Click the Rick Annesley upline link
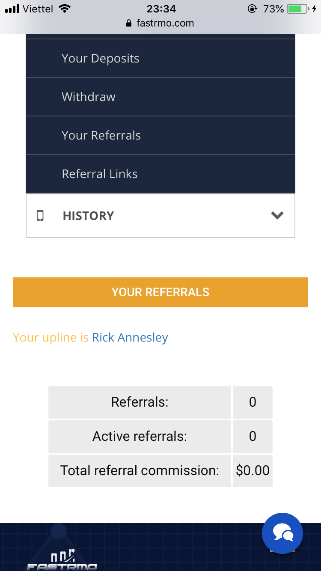The height and width of the screenshot is (571, 321). tap(130, 337)
